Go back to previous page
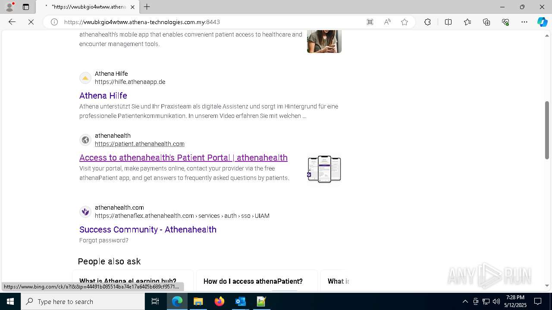 click(12, 22)
